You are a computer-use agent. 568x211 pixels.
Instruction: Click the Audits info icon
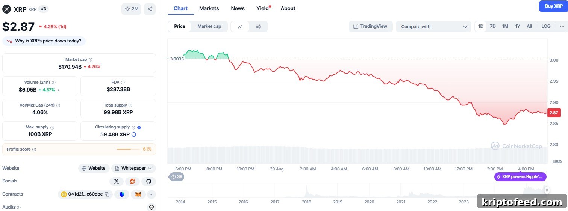coord(19,207)
